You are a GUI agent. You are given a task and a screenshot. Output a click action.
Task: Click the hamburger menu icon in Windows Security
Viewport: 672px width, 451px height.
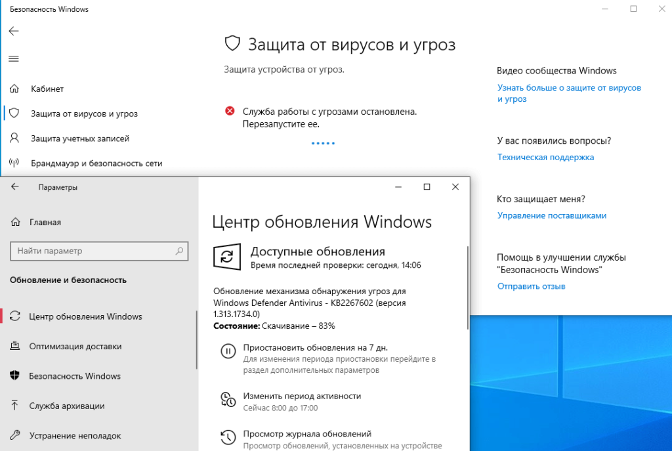(13, 58)
